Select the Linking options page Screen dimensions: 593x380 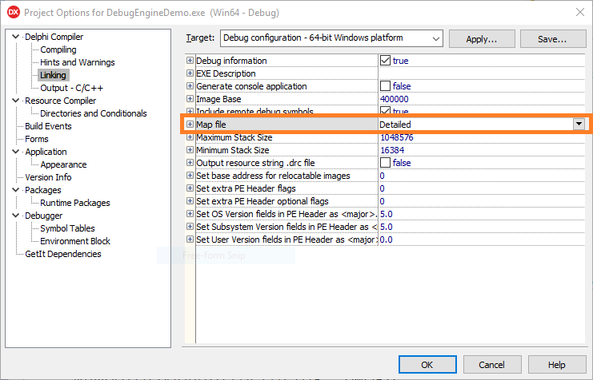point(53,75)
